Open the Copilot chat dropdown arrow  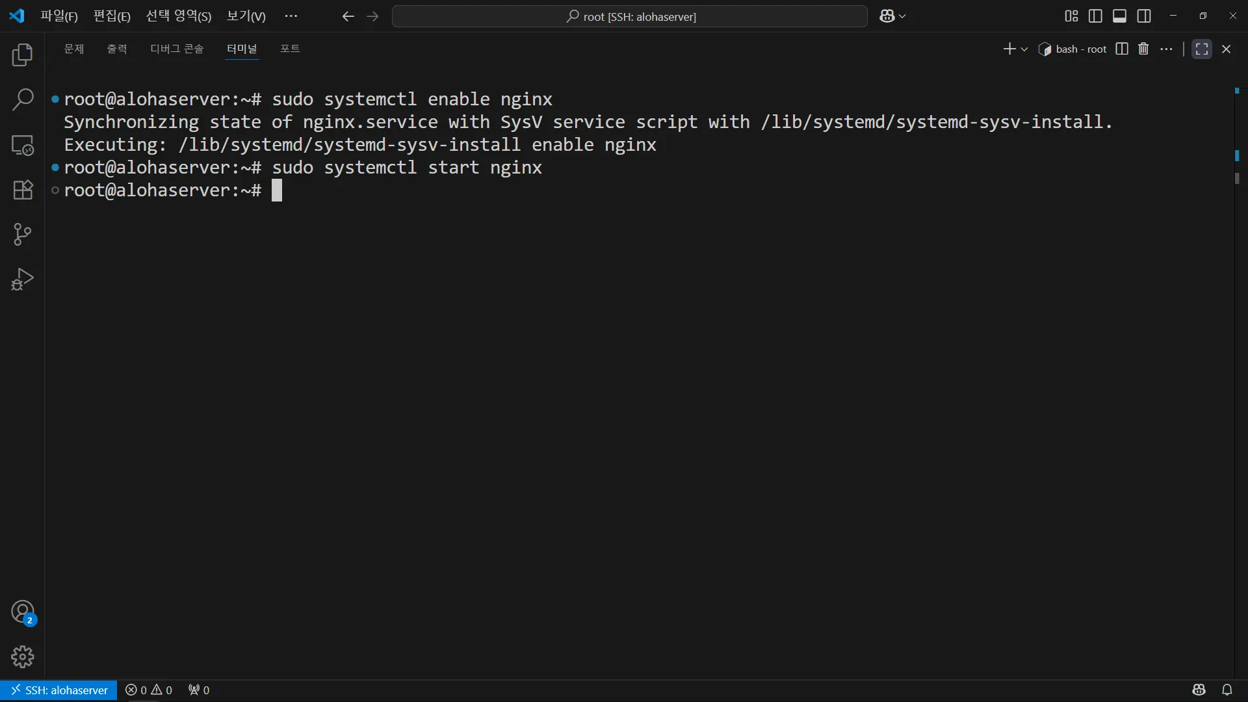click(902, 16)
